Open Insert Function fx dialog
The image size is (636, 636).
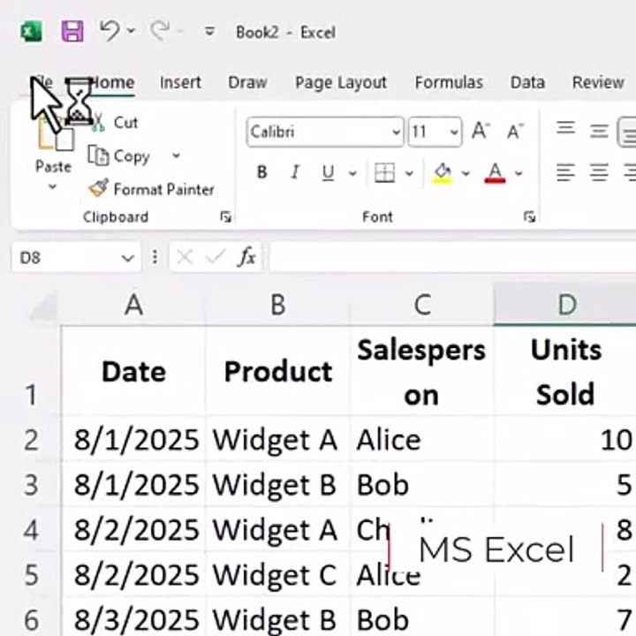247,257
